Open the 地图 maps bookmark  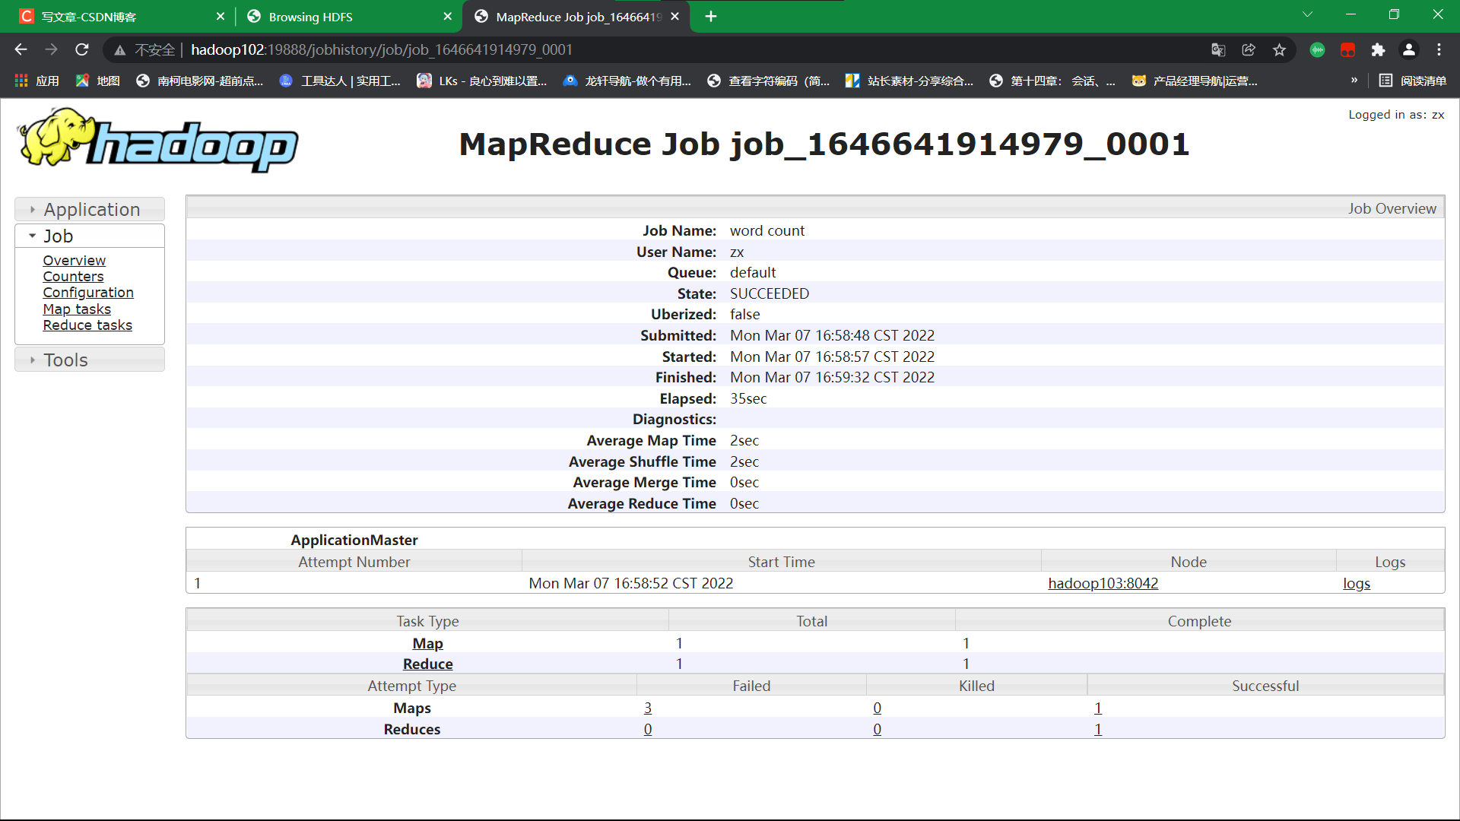[97, 81]
